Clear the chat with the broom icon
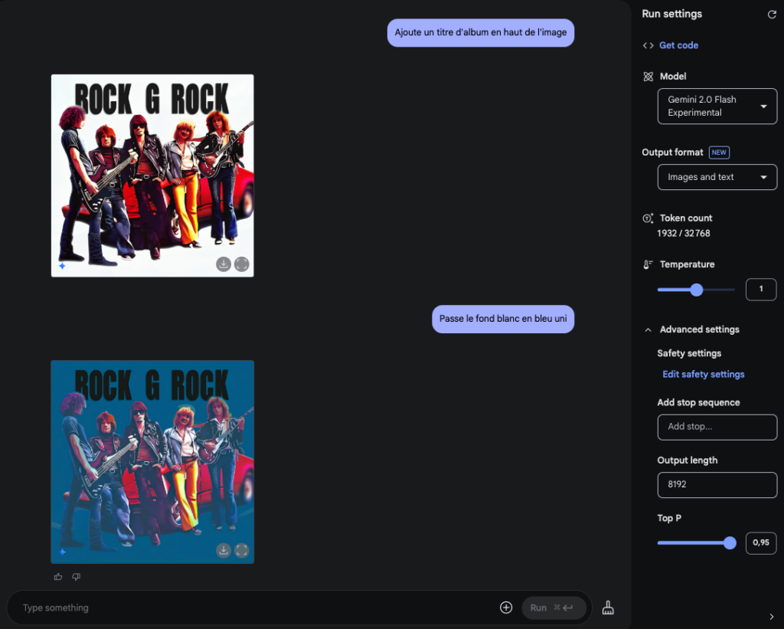Viewport: 784px width, 629px height. coord(608,608)
